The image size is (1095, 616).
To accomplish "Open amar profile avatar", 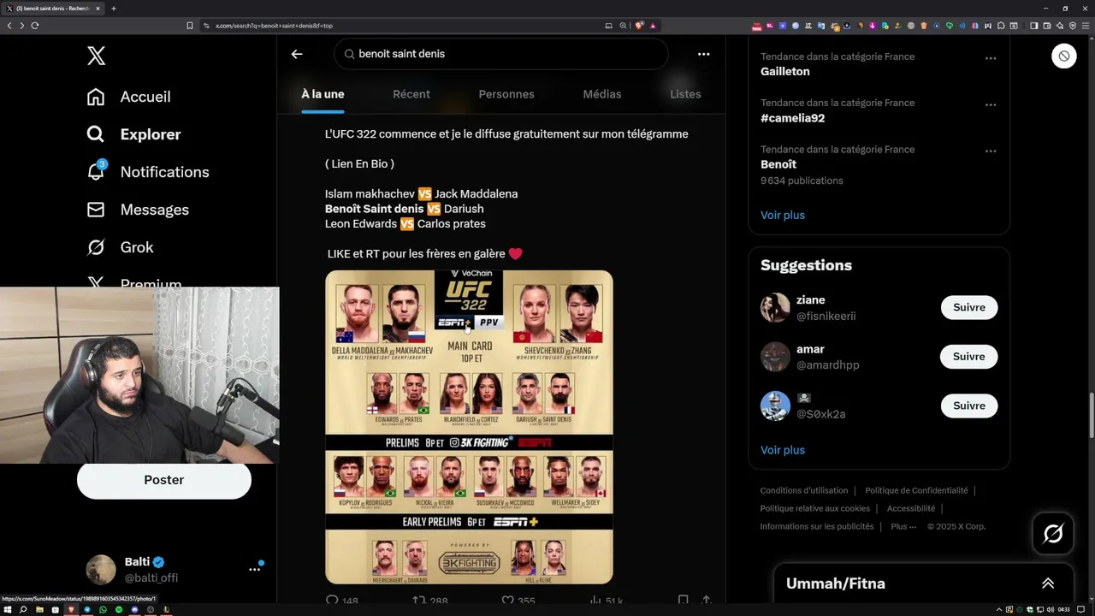I will pos(775,357).
